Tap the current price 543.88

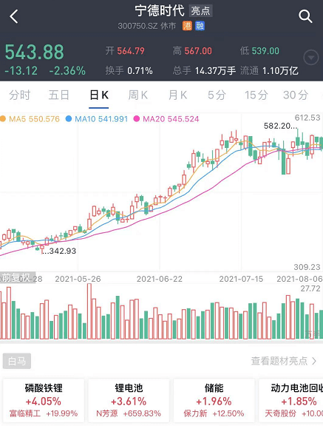coord(35,53)
